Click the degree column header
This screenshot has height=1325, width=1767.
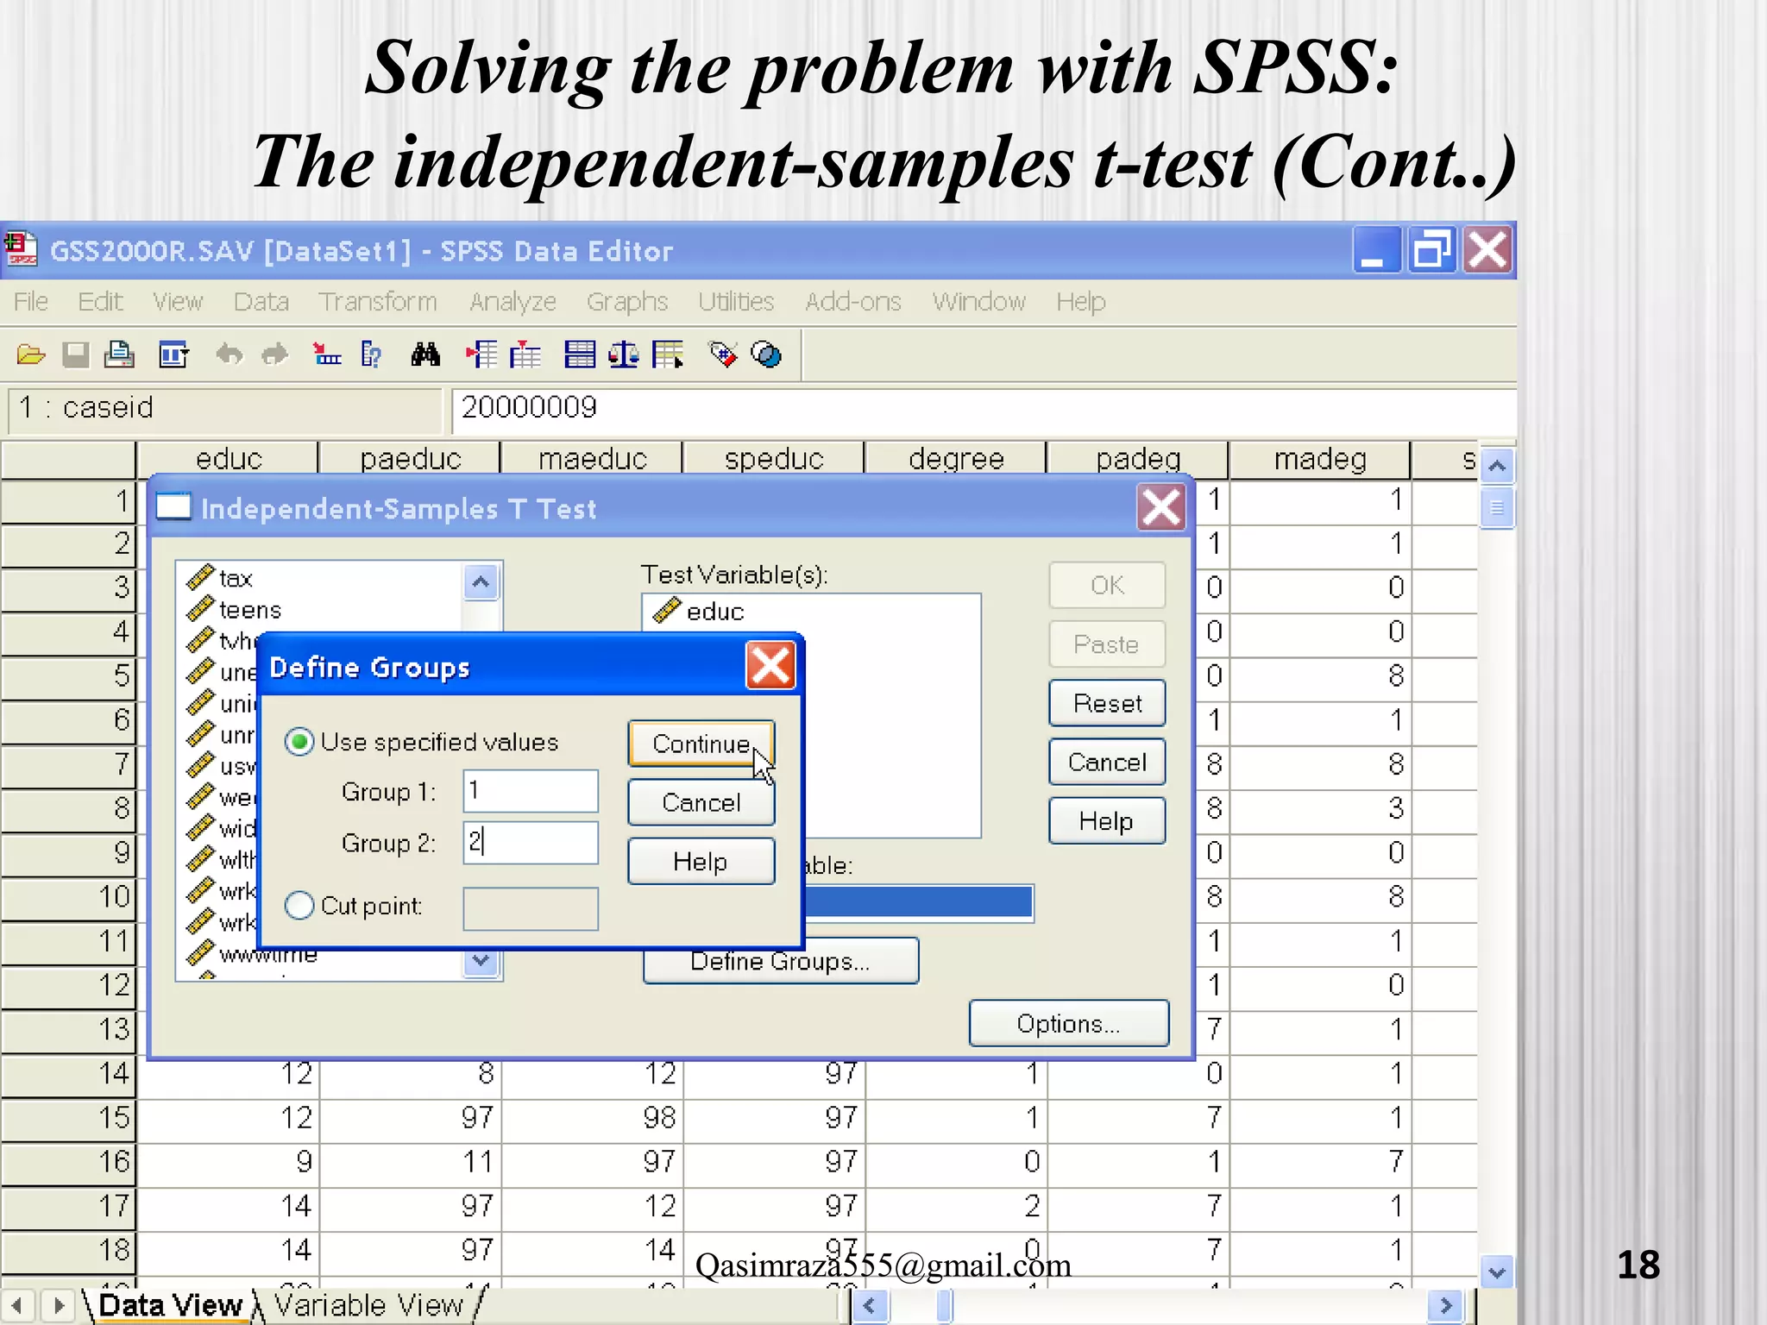[x=956, y=458]
